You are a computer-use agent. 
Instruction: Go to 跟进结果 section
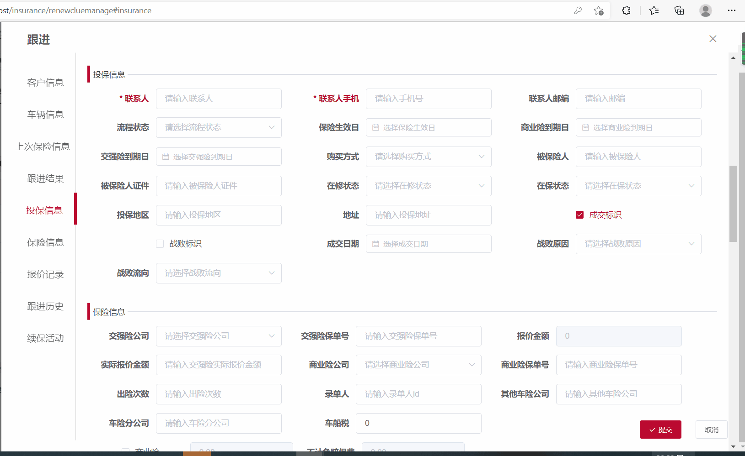(45, 178)
